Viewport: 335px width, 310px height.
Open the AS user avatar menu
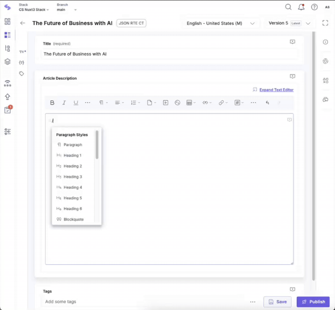pyautogui.click(x=327, y=7)
